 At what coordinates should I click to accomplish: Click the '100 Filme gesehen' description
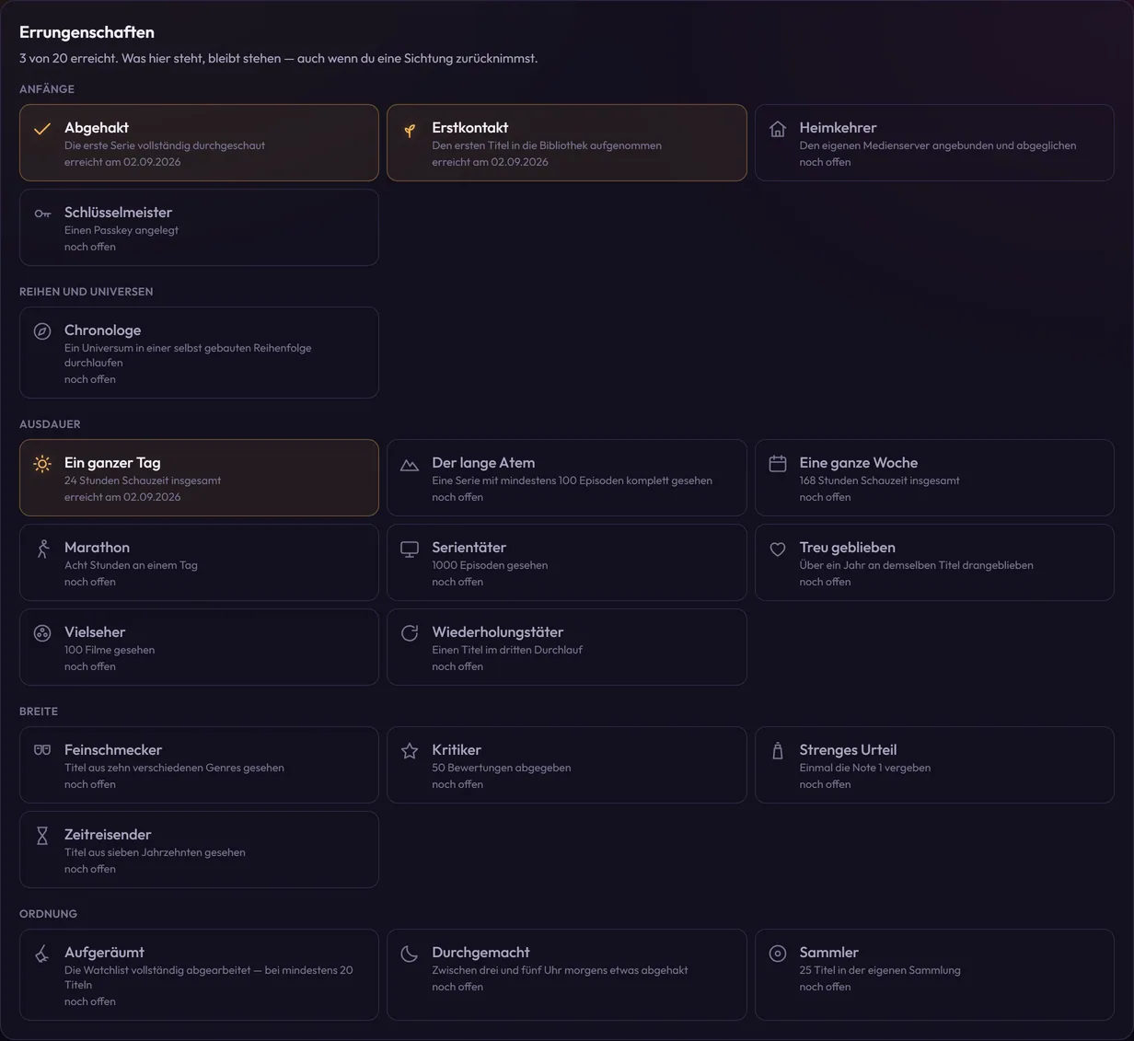click(x=110, y=650)
